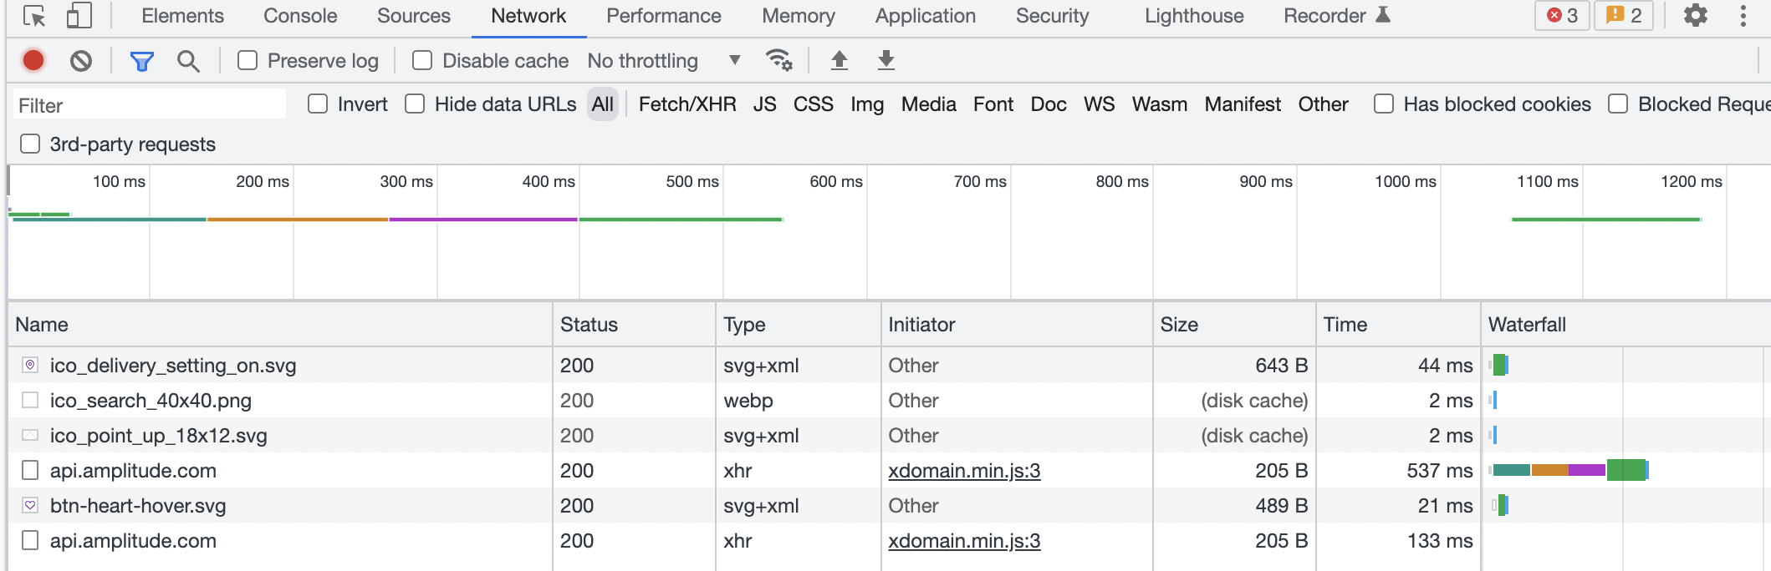This screenshot has height=571, width=1771.
Task: Filter requests by Fetch/XHR
Action: [686, 104]
